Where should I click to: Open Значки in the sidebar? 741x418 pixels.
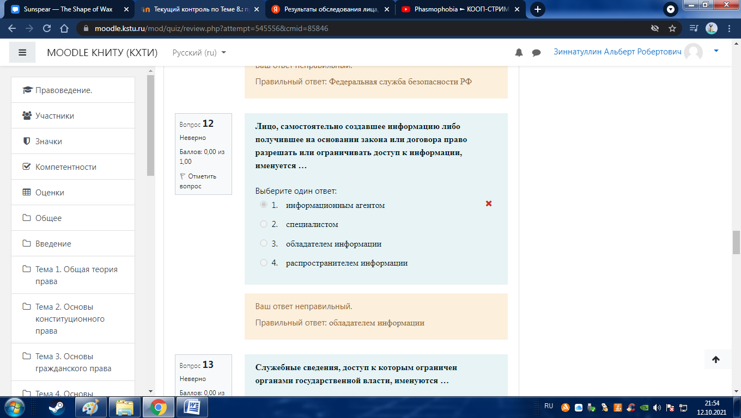pyautogui.click(x=73, y=141)
